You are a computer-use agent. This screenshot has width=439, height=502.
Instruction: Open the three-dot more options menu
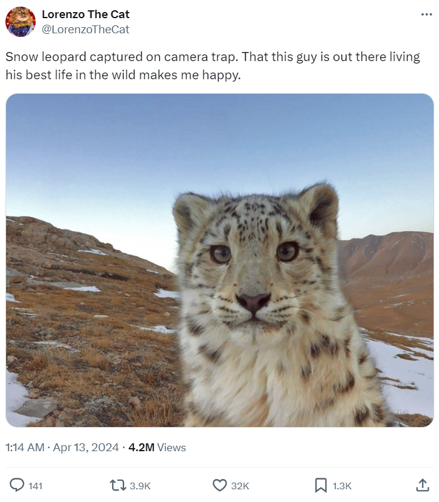pyautogui.click(x=426, y=15)
